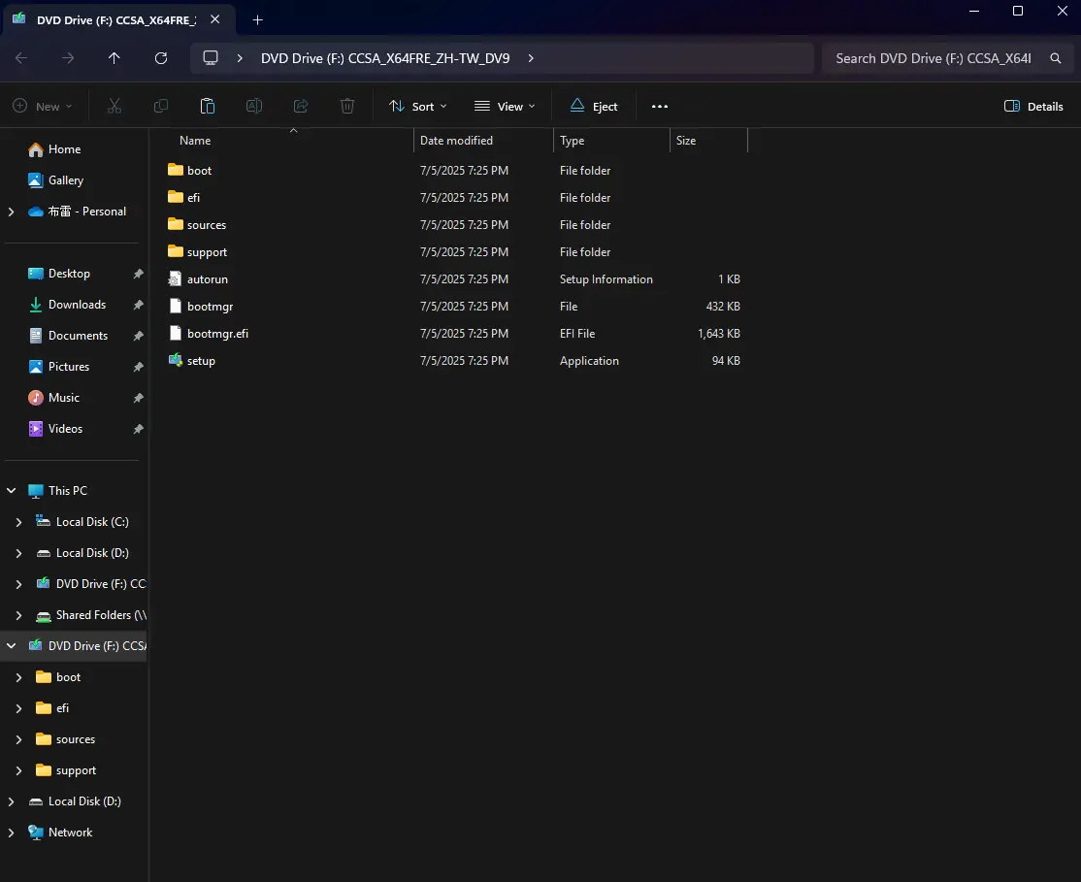The image size is (1081, 882).
Task: Click the DVD Drive (F:) breadcrumb path
Action: pyautogui.click(x=385, y=58)
